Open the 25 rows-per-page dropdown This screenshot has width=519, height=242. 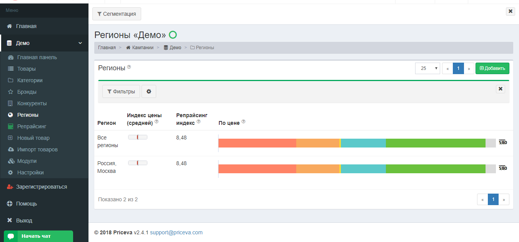pos(427,68)
